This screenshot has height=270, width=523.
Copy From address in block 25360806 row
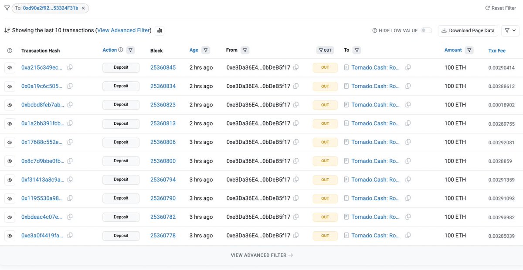296,142
